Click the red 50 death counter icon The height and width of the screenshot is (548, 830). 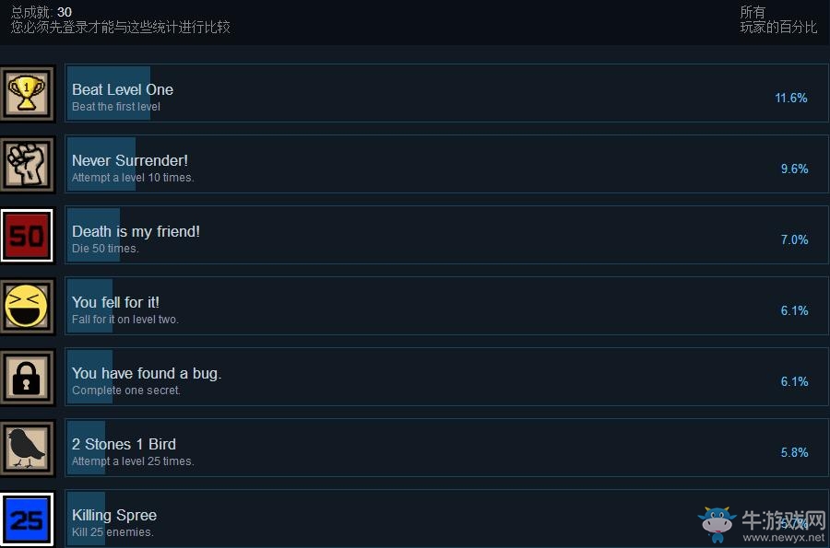click(27, 235)
